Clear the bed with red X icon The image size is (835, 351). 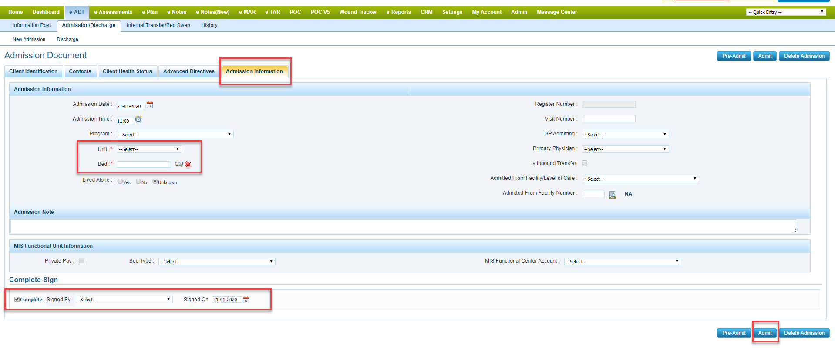click(188, 164)
